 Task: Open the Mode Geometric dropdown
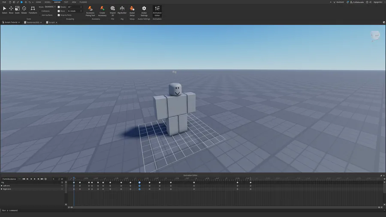[50, 7]
